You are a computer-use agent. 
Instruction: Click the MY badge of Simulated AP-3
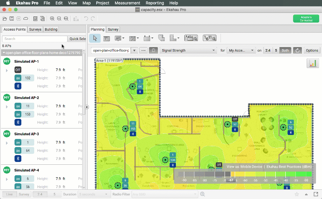(x=7, y=134)
